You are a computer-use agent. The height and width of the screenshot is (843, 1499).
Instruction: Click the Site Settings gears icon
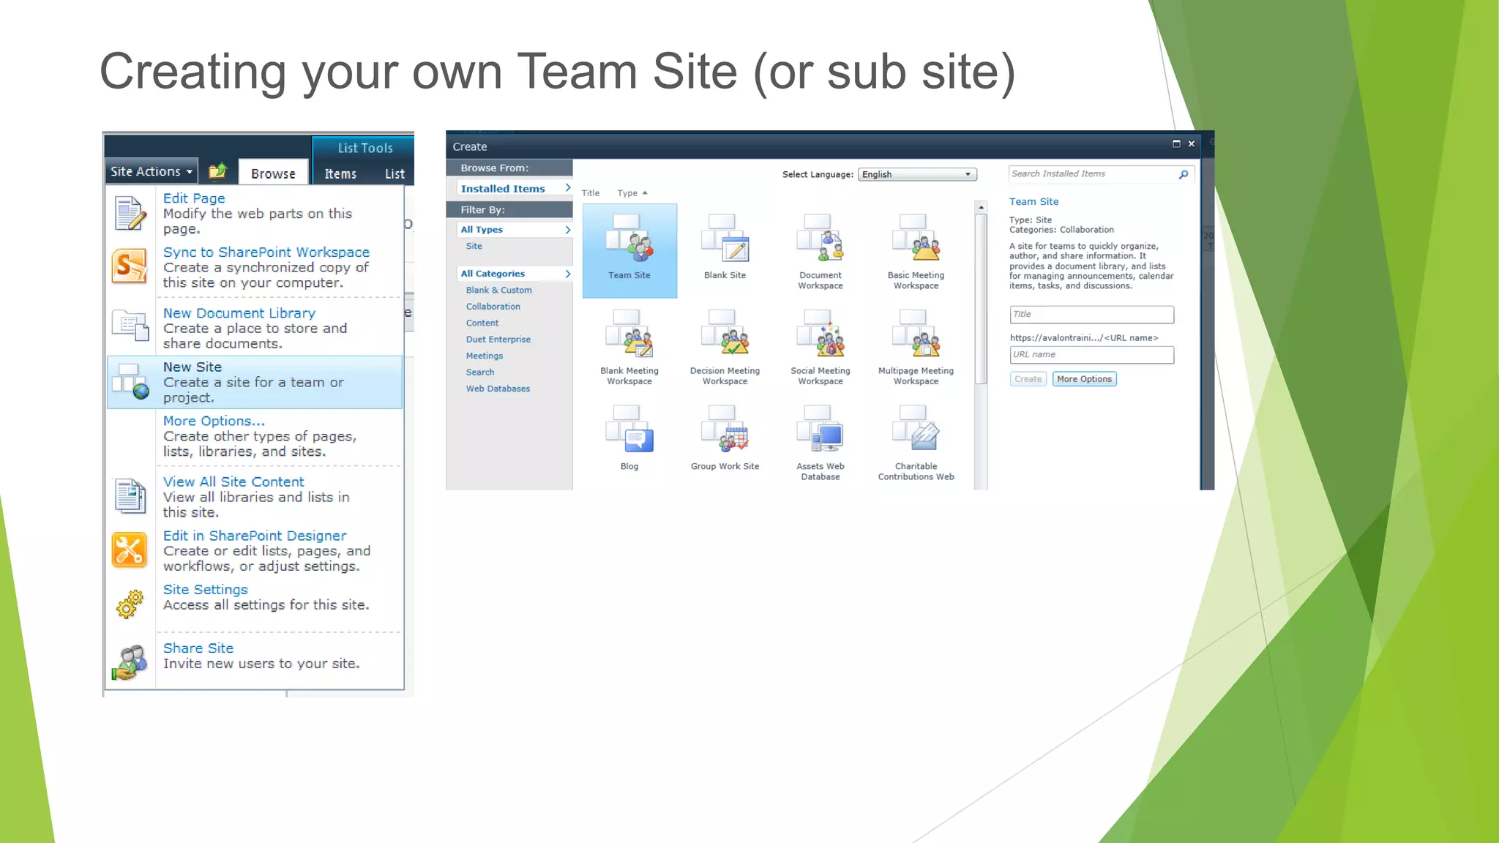[130, 604]
